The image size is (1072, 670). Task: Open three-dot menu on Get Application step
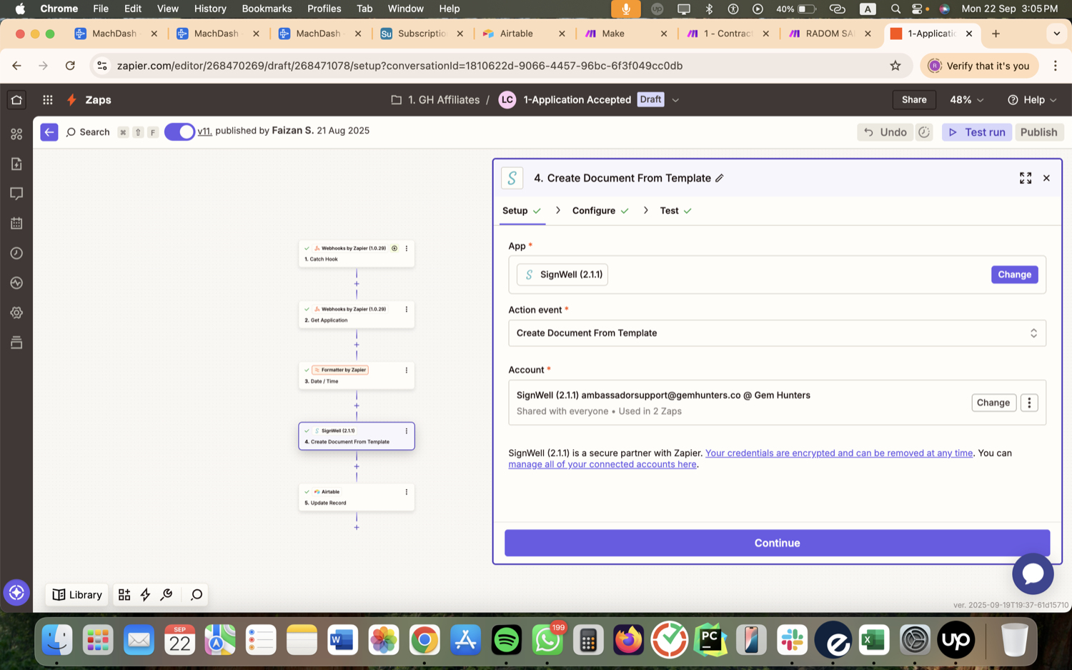[407, 310]
